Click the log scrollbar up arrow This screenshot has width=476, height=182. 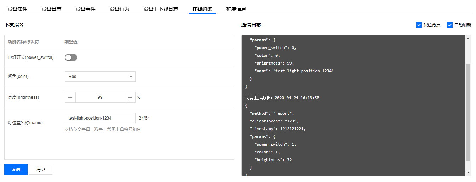tap(468, 38)
